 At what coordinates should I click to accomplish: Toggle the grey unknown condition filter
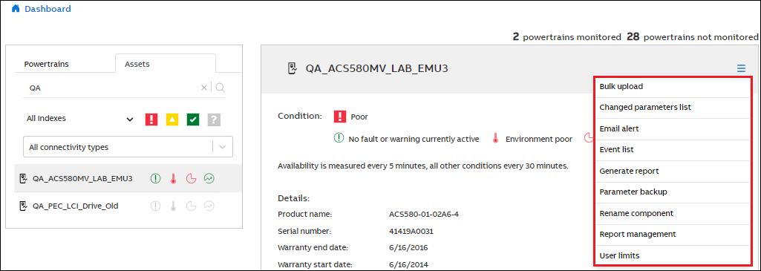click(214, 119)
